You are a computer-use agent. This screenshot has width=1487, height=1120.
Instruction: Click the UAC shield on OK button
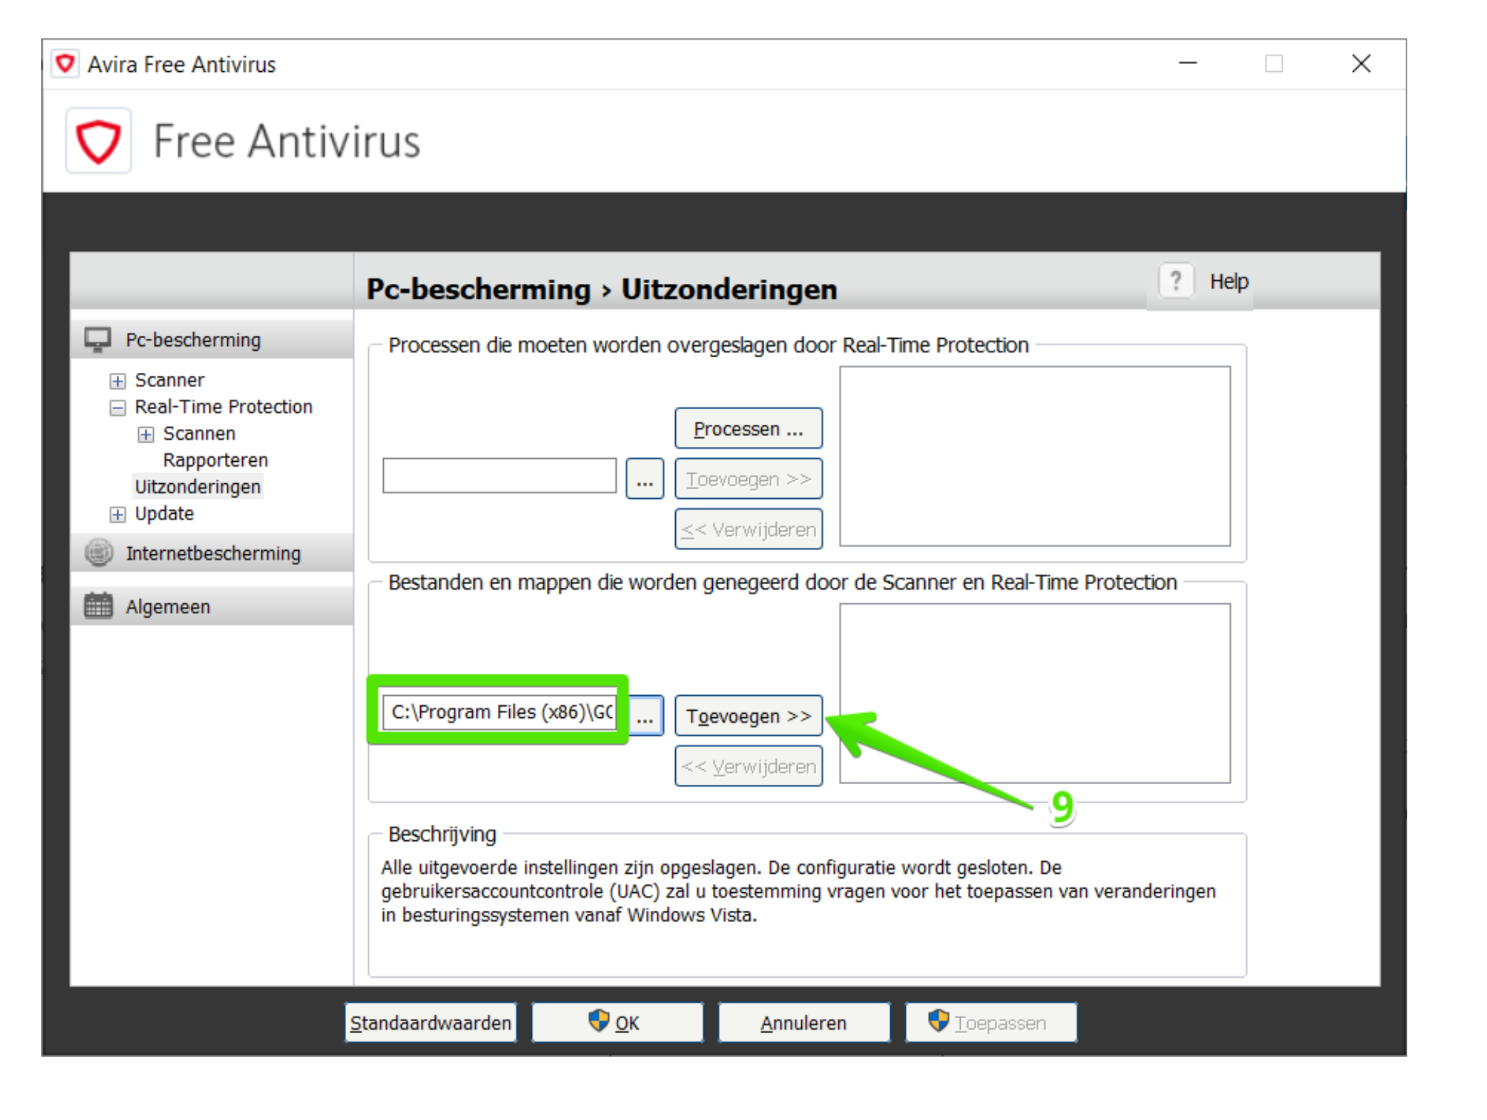598,1020
